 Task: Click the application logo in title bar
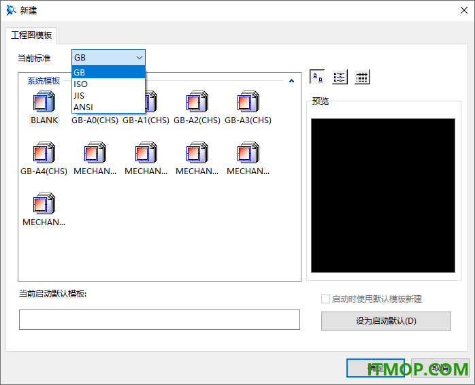11,10
